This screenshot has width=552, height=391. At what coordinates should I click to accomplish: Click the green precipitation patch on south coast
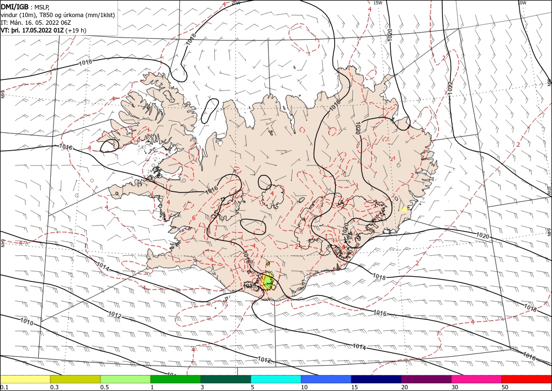268,281
